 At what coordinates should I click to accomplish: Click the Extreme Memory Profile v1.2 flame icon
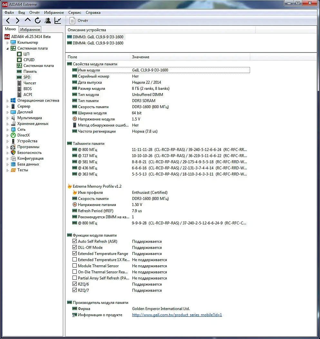[70, 186]
